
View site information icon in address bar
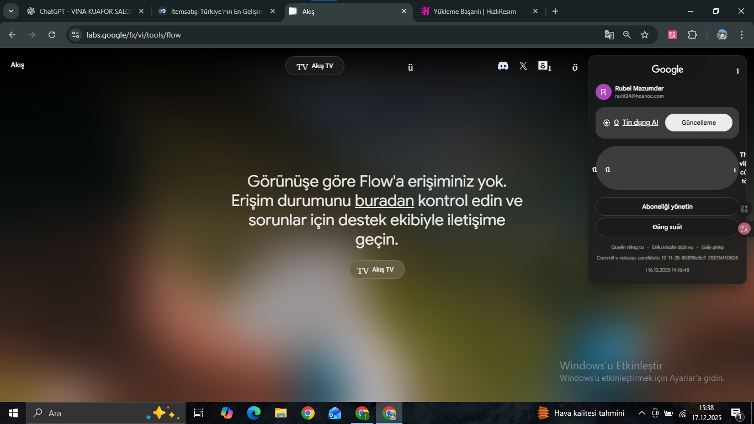(x=76, y=35)
